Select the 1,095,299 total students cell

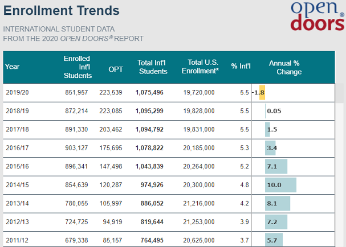point(149,111)
